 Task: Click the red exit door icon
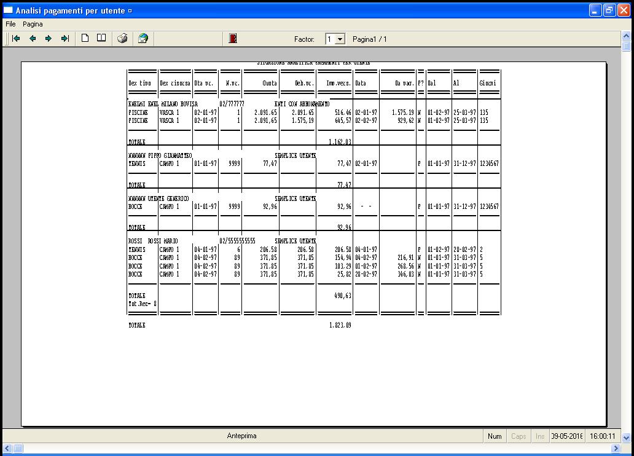click(233, 39)
